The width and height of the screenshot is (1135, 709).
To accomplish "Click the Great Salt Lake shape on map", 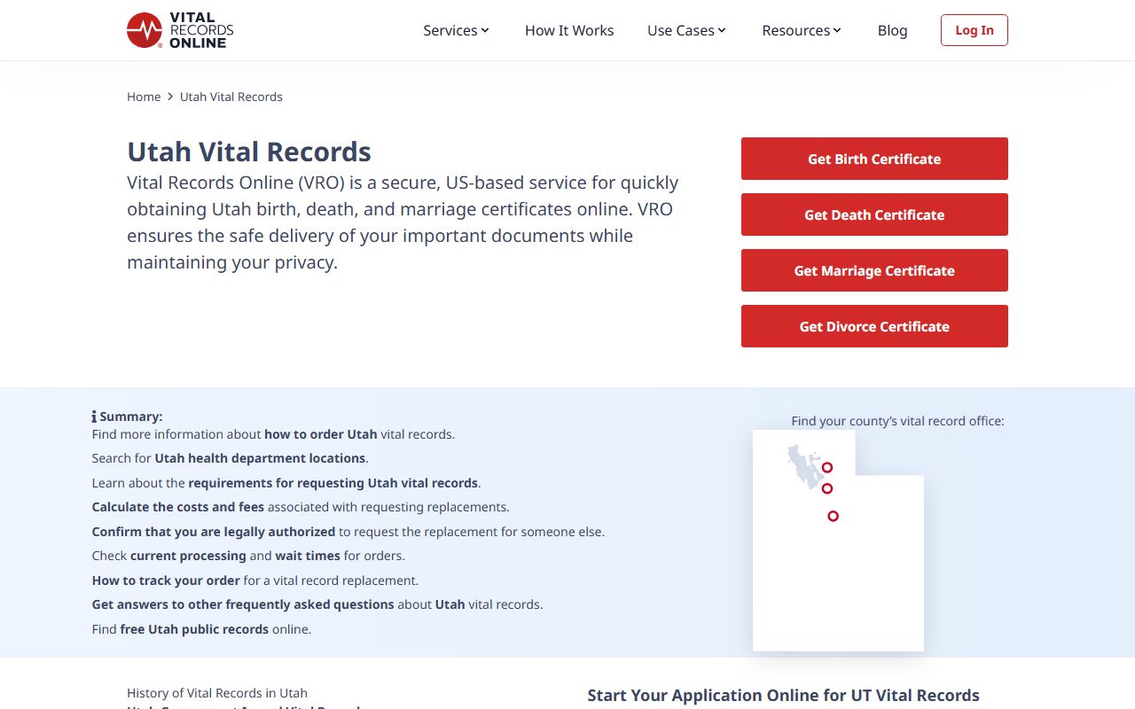I will click(x=804, y=467).
